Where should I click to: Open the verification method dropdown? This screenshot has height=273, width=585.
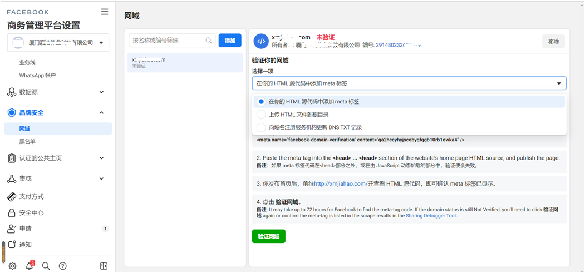coord(409,83)
